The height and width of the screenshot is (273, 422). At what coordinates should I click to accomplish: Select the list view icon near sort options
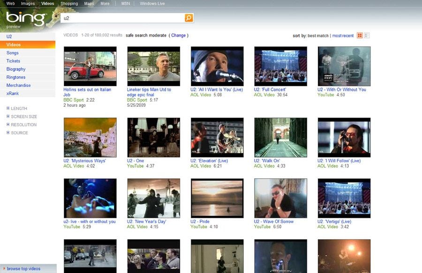click(x=367, y=35)
